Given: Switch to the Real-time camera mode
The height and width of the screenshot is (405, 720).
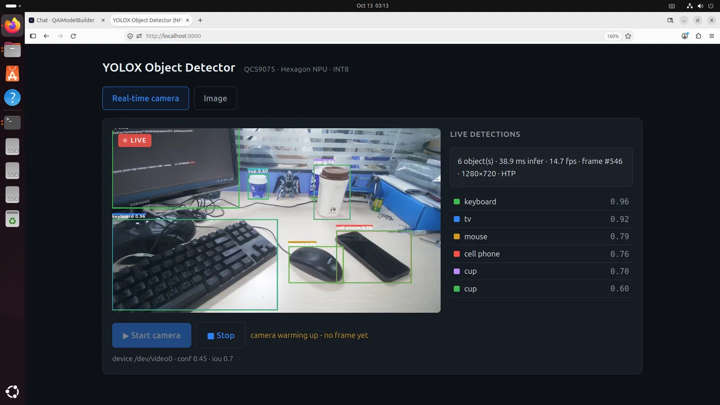Looking at the screenshot, I should click(x=146, y=98).
